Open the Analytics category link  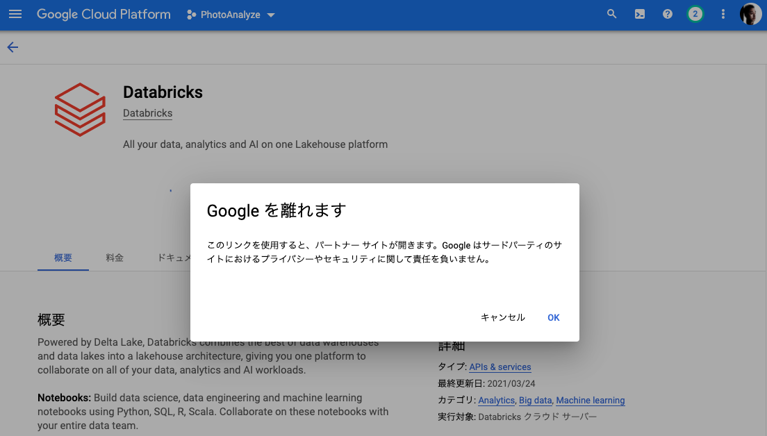496,401
